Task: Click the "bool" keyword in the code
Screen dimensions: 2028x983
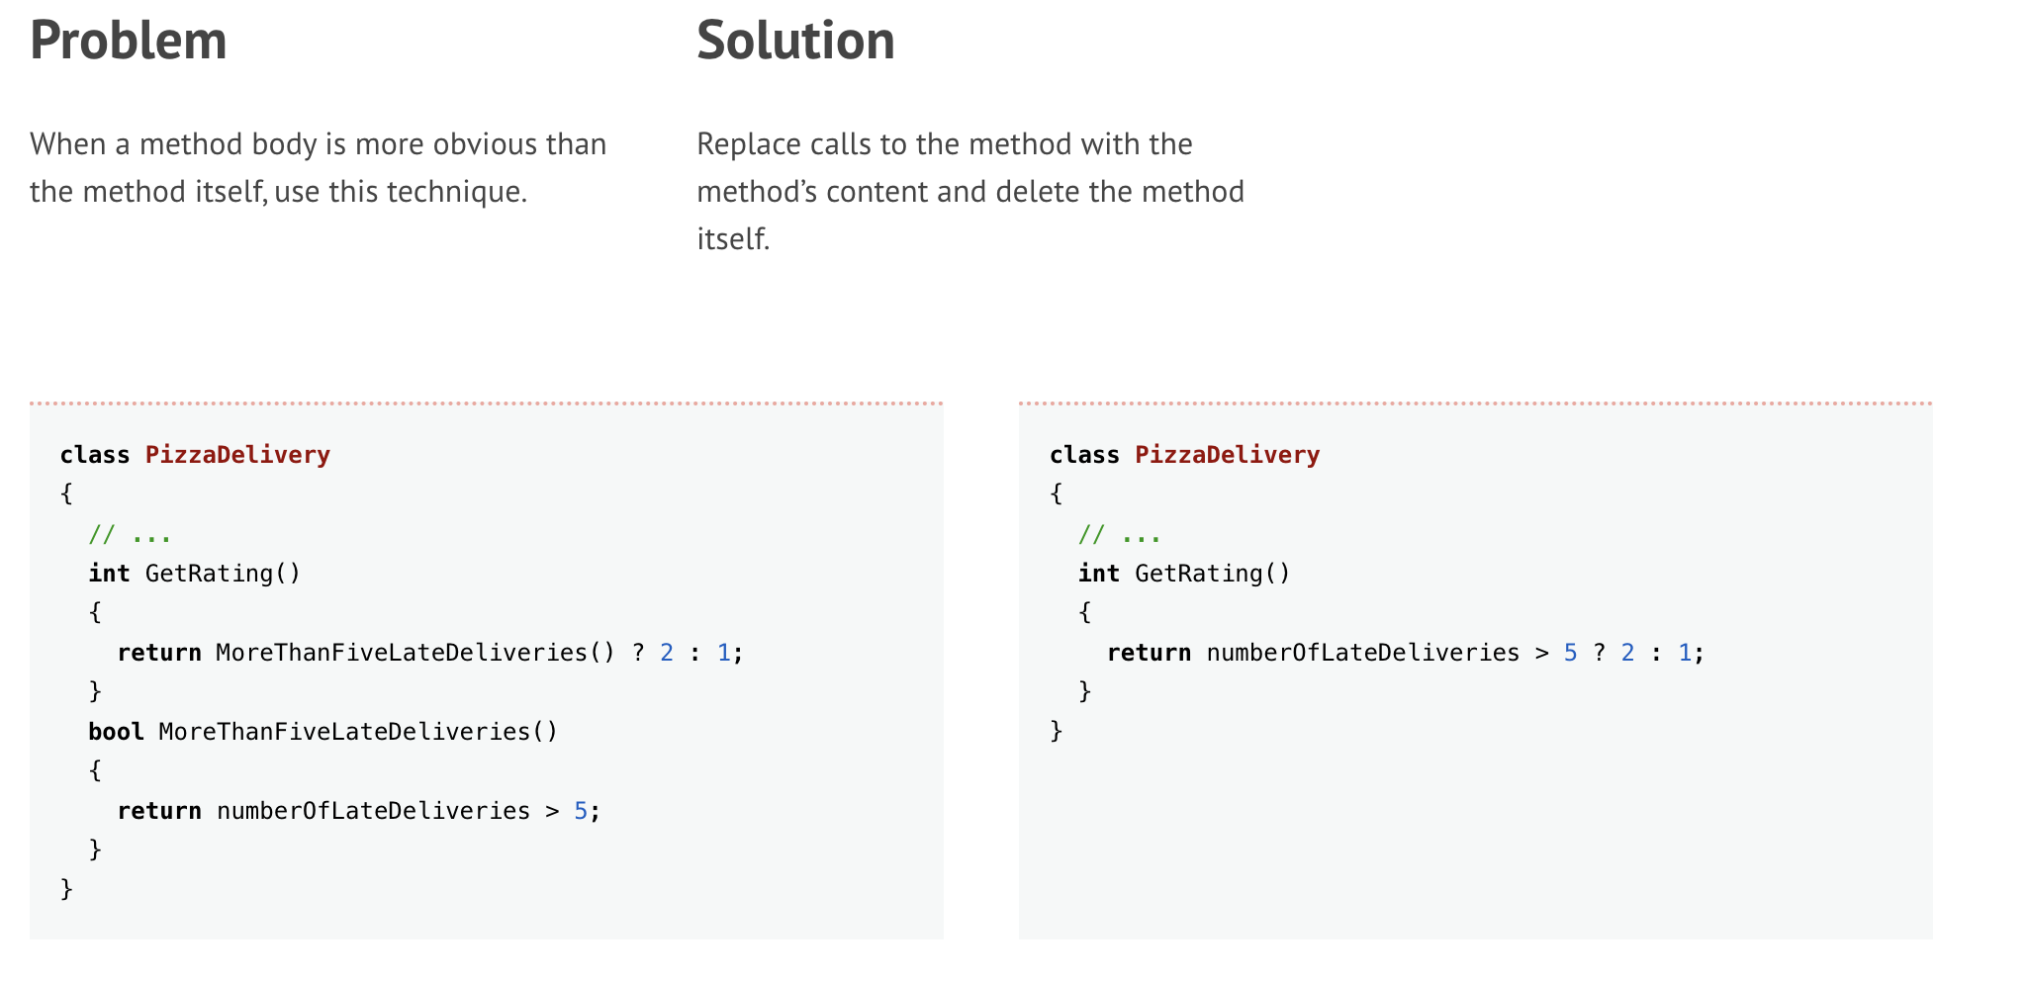Action: 116,732
